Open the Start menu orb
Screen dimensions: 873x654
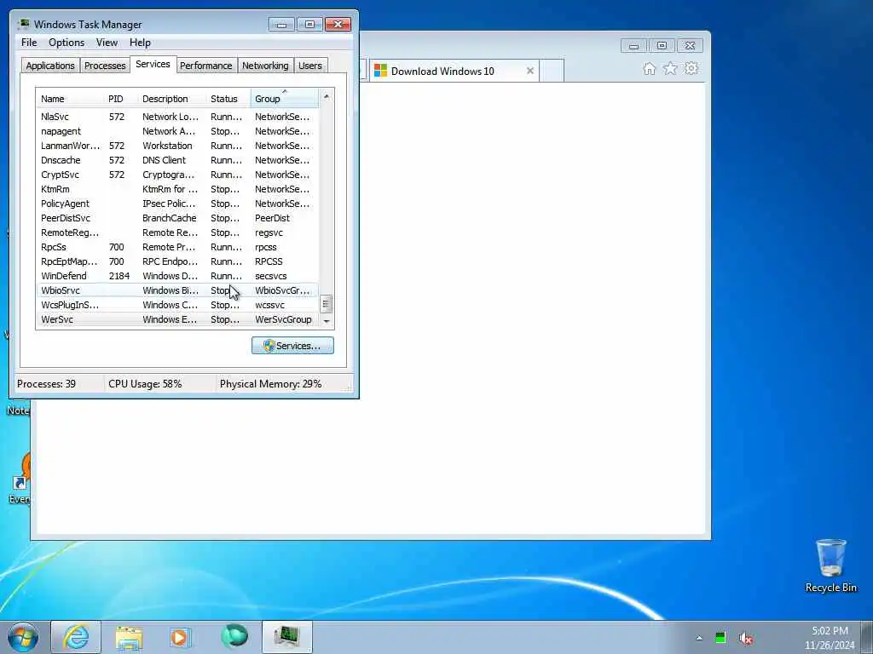tap(23, 637)
